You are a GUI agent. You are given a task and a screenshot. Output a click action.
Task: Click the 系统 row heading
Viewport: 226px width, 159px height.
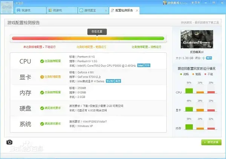[25, 124]
